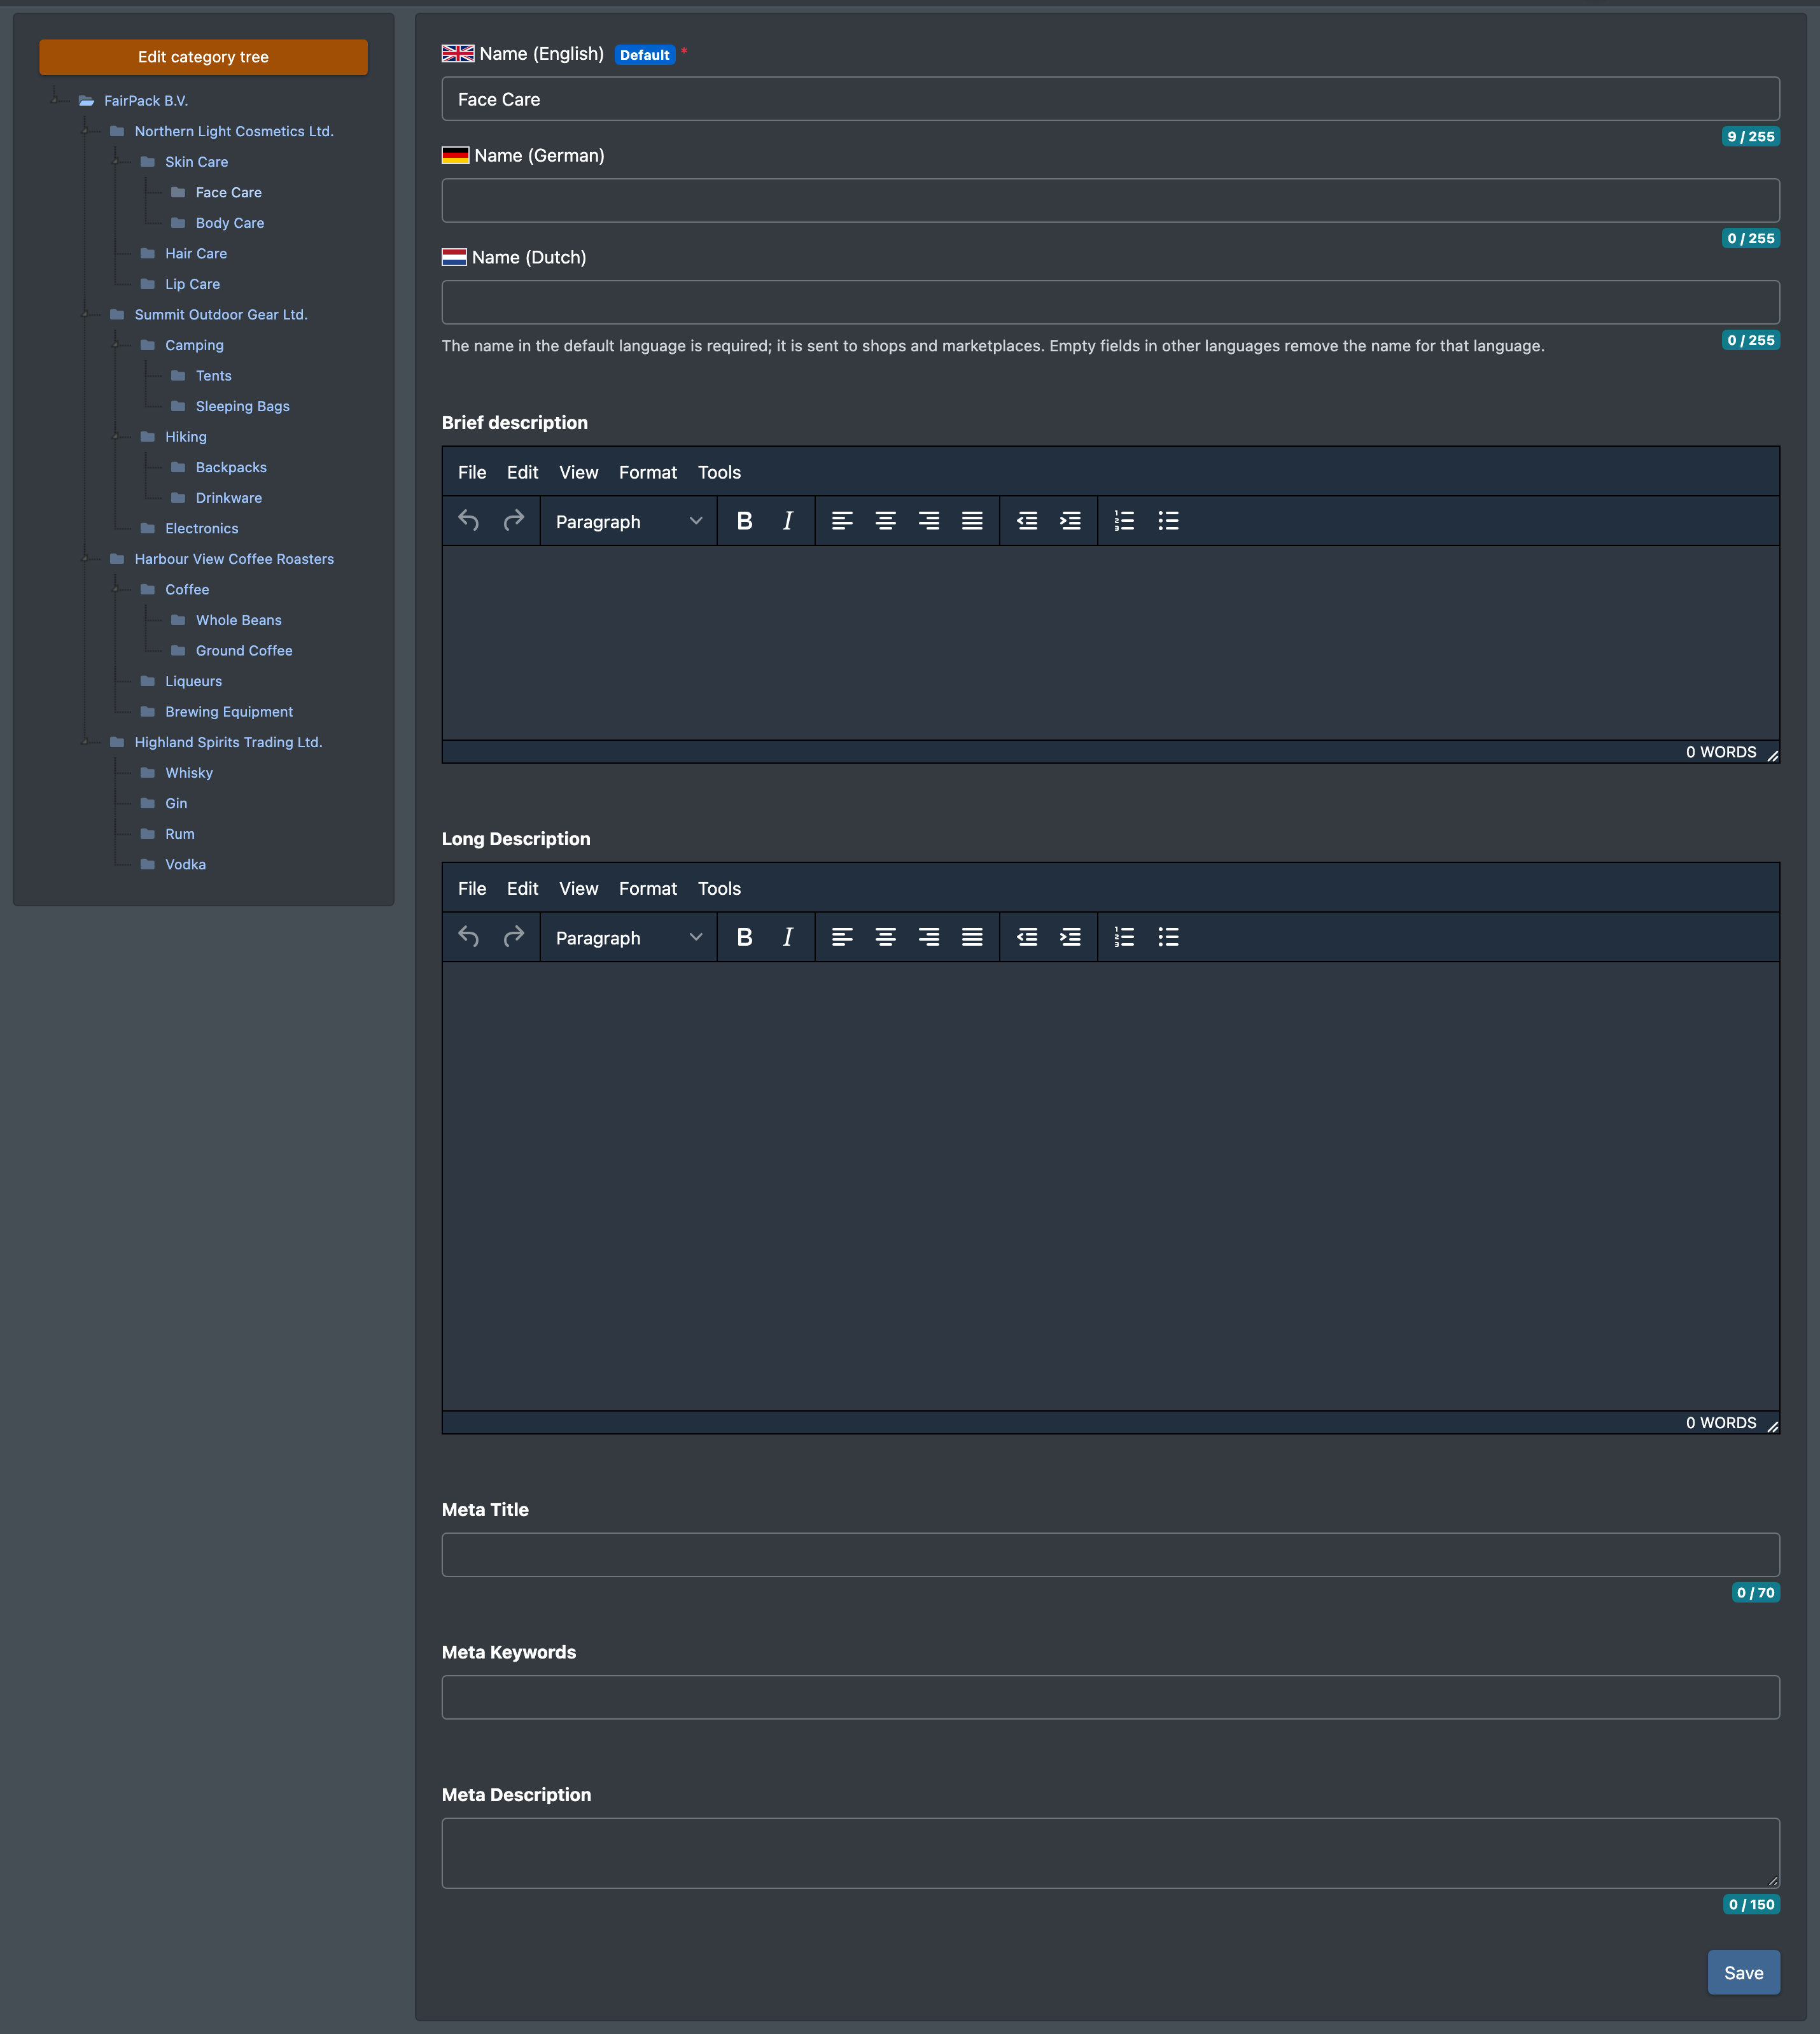
Task: Open Paragraph dropdown in Brief description
Action: tap(628, 521)
